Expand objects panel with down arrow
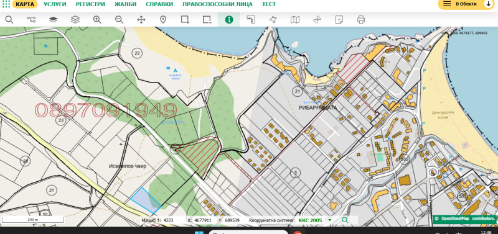 click(x=488, y=4)
